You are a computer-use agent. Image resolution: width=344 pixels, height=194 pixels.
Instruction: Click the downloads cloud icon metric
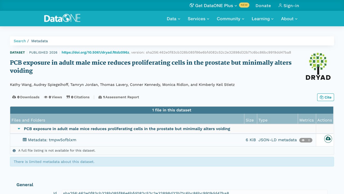[14, 97]
